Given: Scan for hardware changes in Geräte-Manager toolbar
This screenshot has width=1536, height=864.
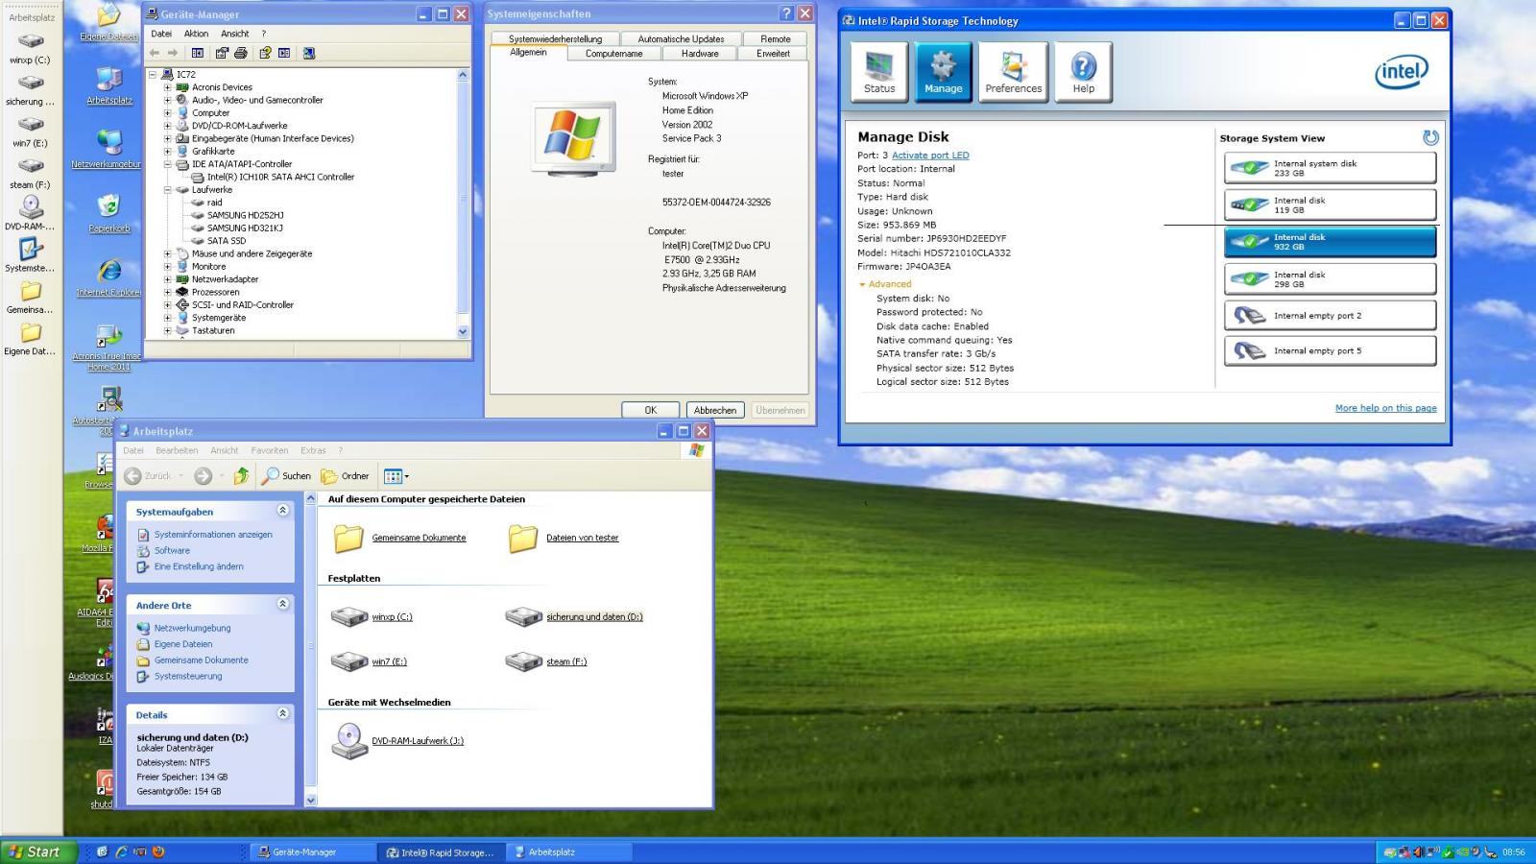Looking at the screenshot, I should [309, 53].
